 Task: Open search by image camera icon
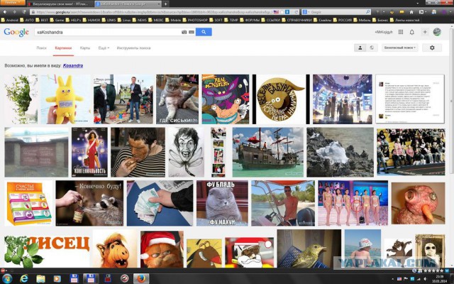[184, 32]
